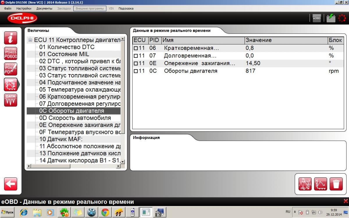Open Google Chrome from the taskbar

click(x=105, y=213)
